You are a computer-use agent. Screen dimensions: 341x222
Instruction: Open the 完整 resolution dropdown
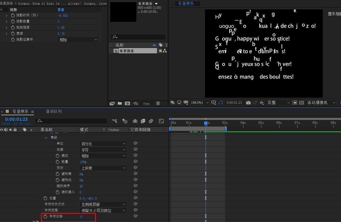pos(278,103)
